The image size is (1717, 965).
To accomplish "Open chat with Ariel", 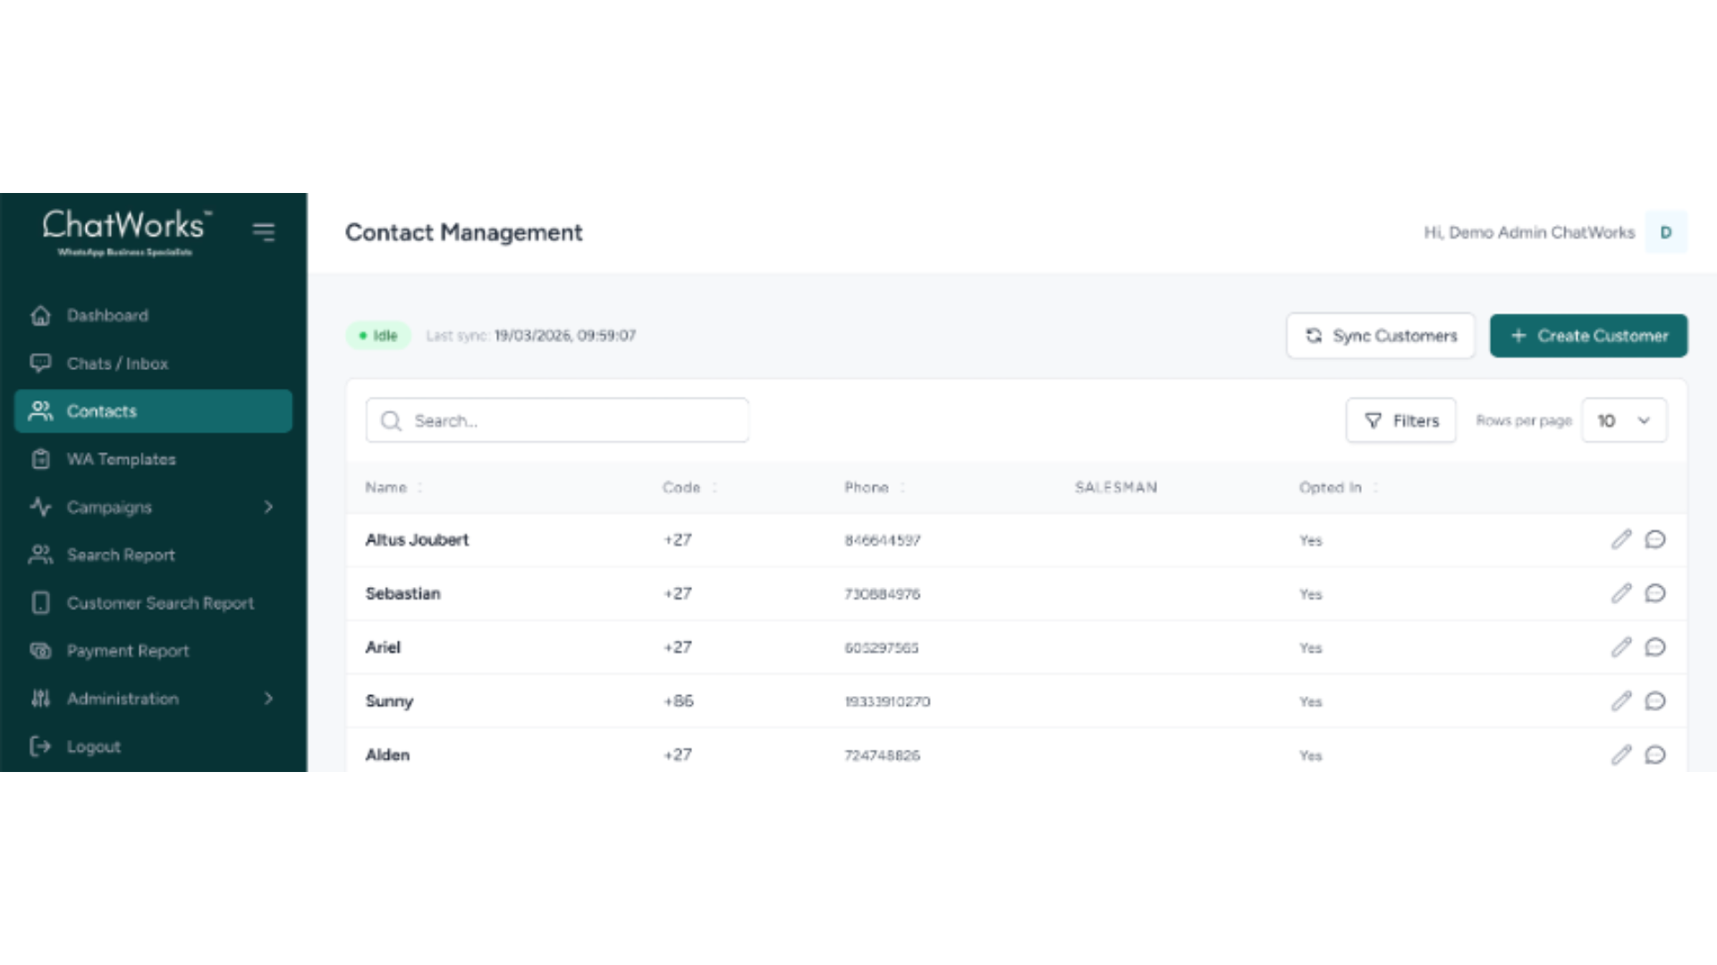I will pyautogui.click(x=1655, y=647).
